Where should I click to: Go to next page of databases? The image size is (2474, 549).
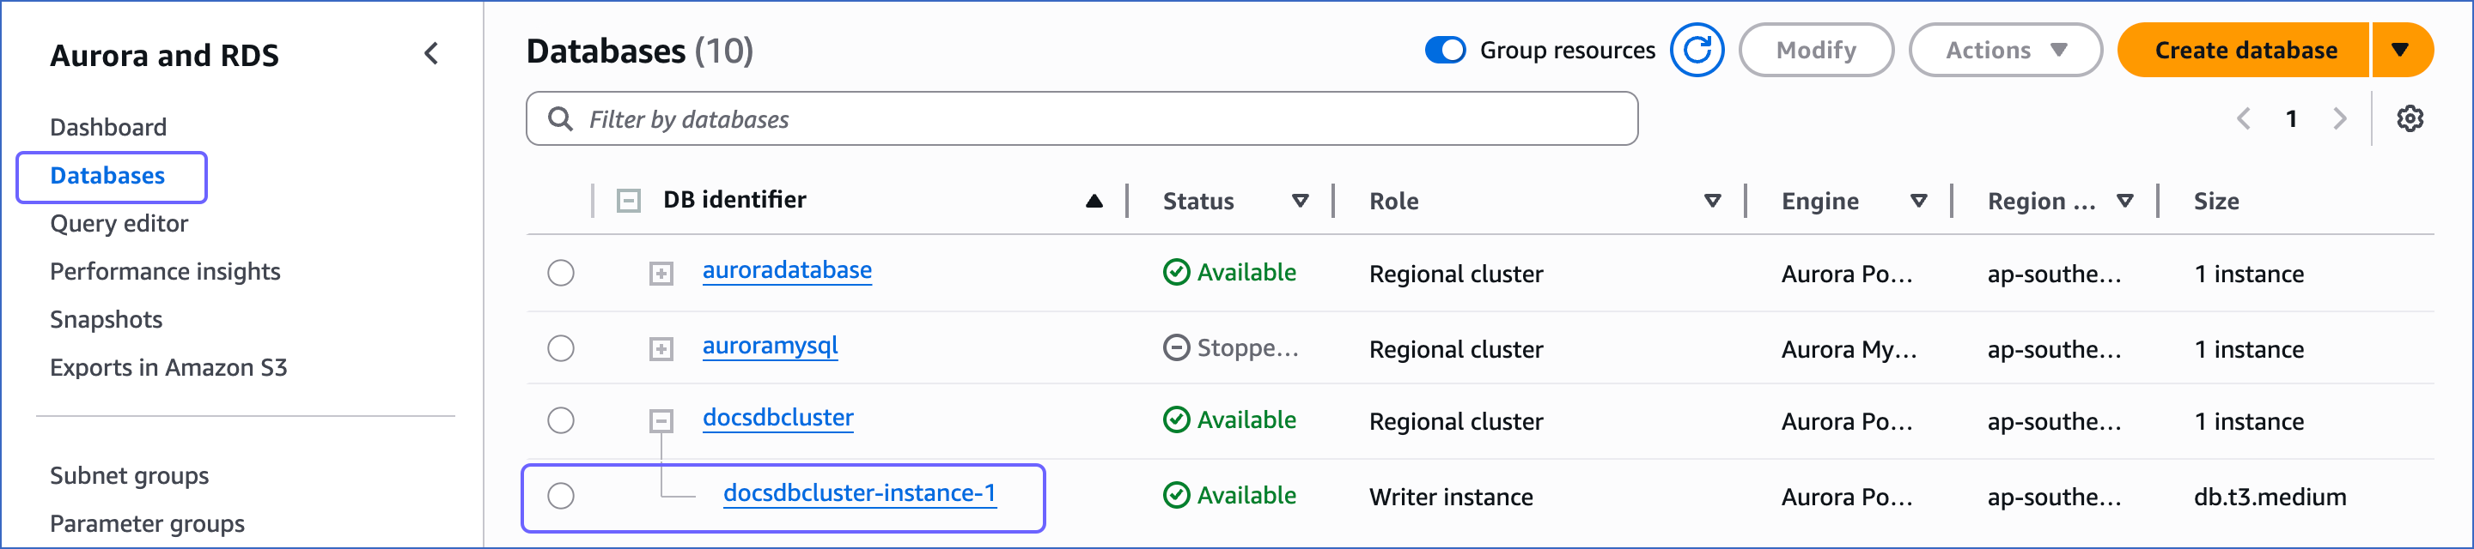[x=2339, y=119]
